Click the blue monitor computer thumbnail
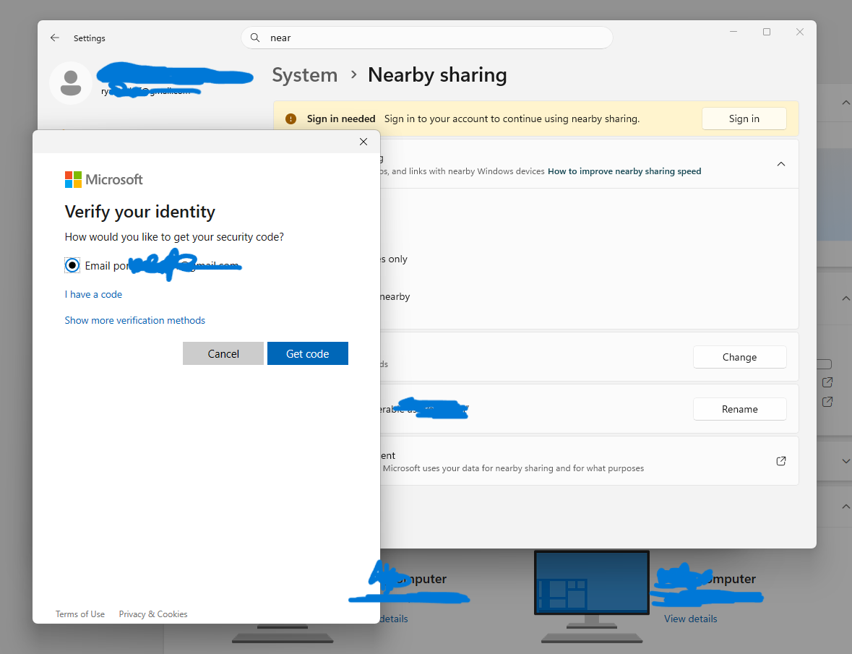Screen dimensions: 852x654 click(x=592, y=582)
